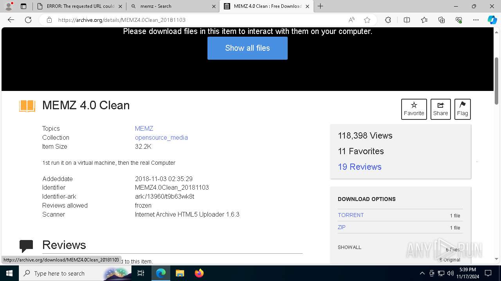Open the MEMZ topic link
Viewport: 501px width, 281px height.
point(144,128)
